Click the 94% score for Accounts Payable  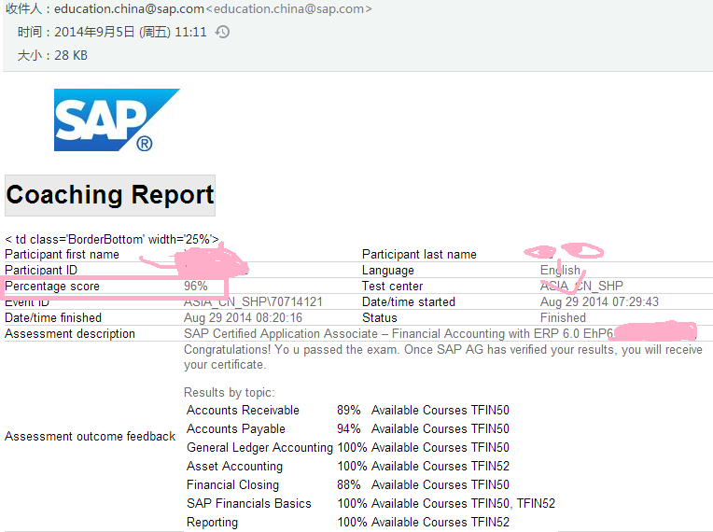click(x=349, y=428)
